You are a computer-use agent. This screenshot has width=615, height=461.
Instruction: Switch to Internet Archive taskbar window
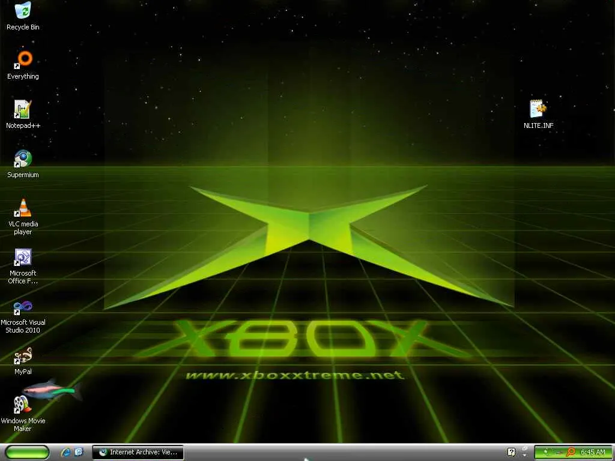(x=138, y=453)
